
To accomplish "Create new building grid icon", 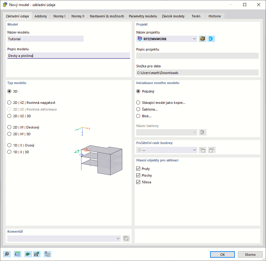I will coord(202,150).
